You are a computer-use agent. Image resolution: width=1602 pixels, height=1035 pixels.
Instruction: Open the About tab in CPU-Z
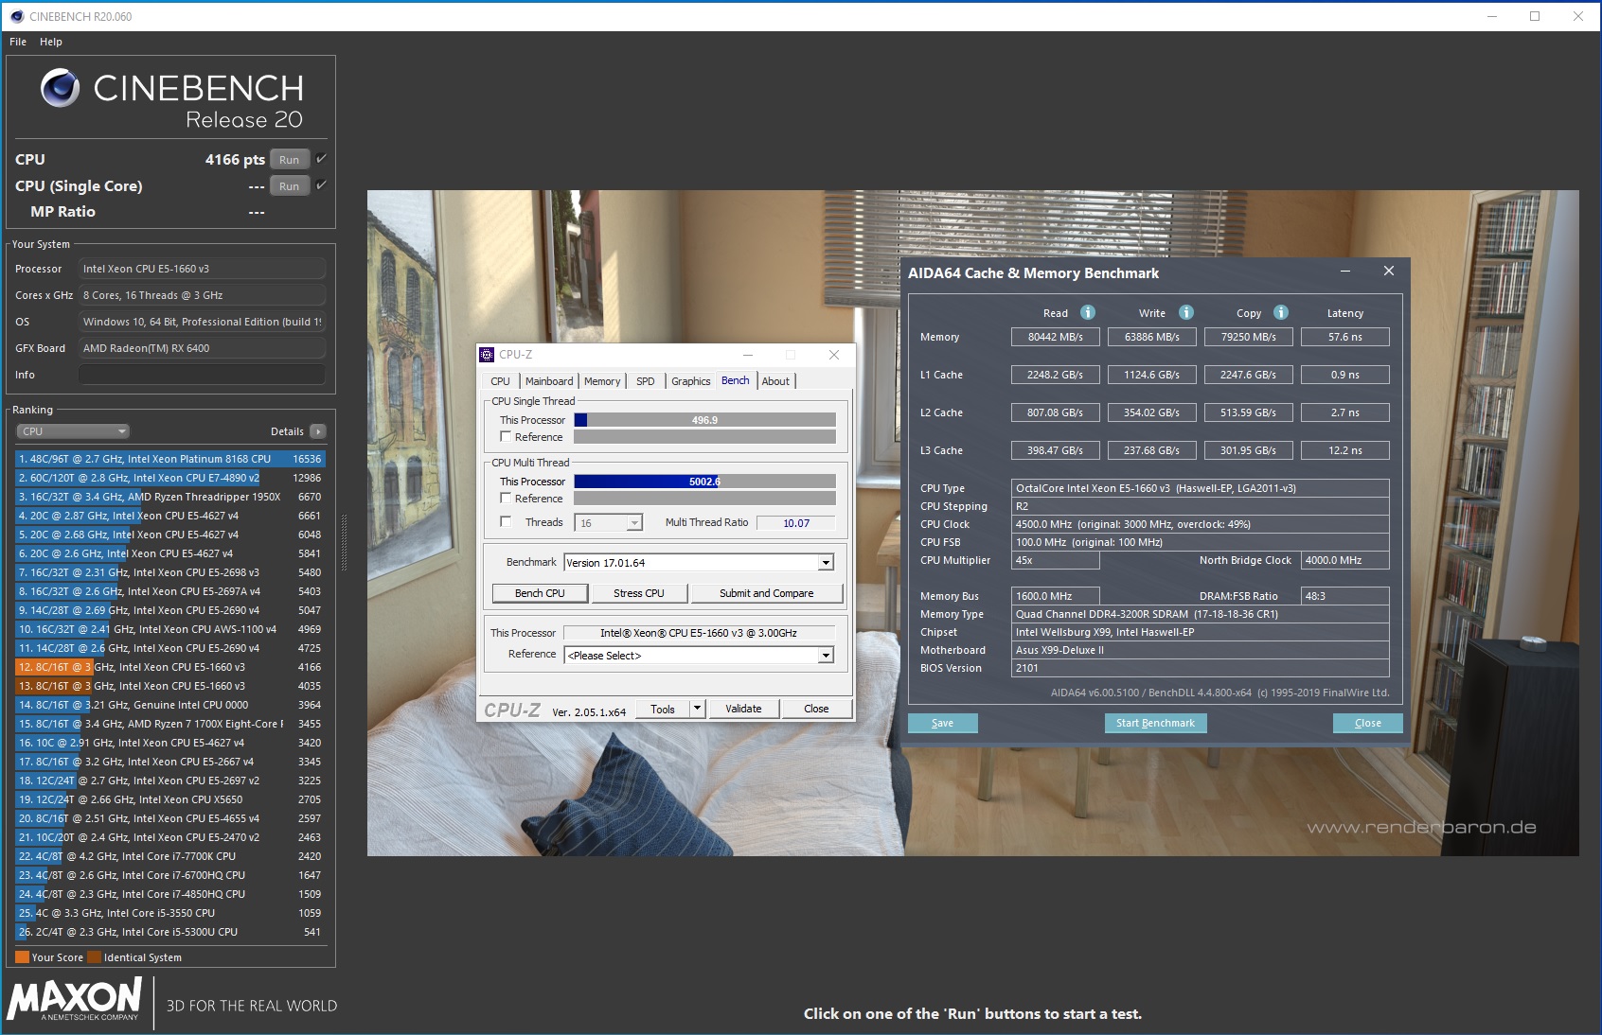click(x=775, y=381)
